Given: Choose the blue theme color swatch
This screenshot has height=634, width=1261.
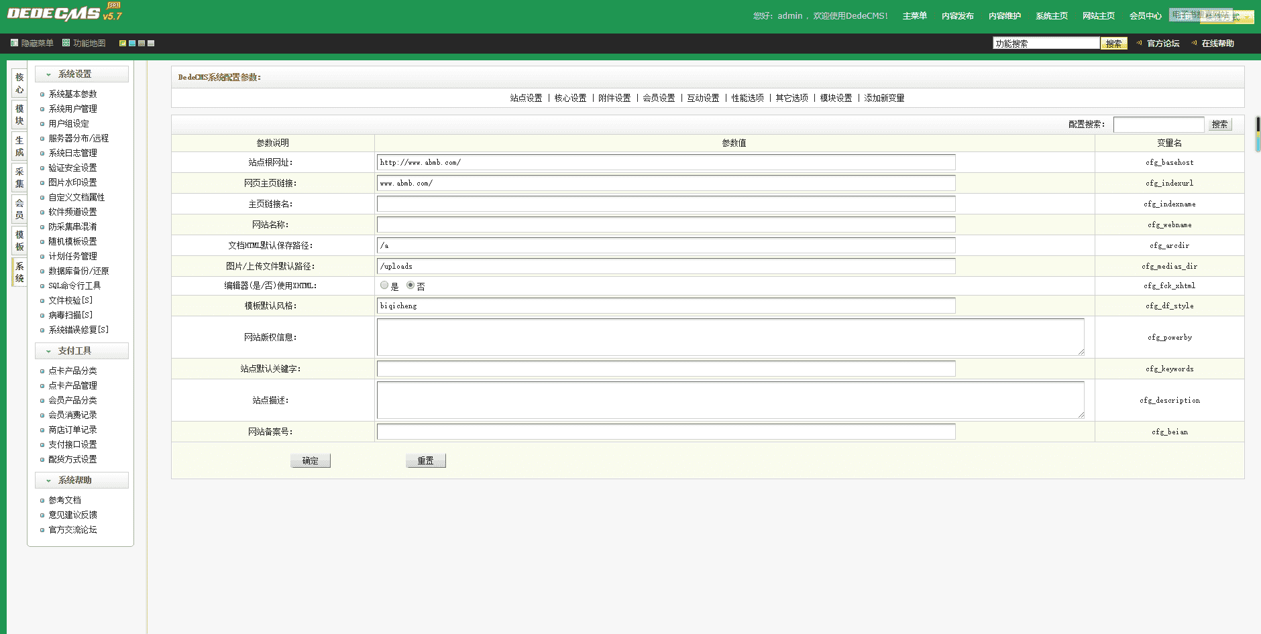Looking at the screenshot, I should coord(132,44).
